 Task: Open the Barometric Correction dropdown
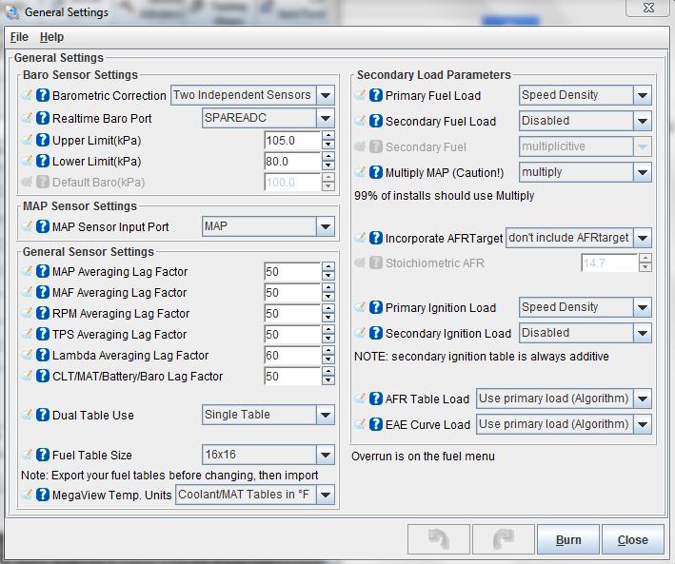coord(326,95)
